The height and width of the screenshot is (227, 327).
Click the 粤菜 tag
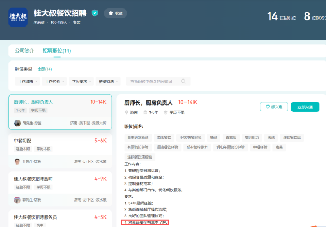pyautogui.click(x=279, y=147)
